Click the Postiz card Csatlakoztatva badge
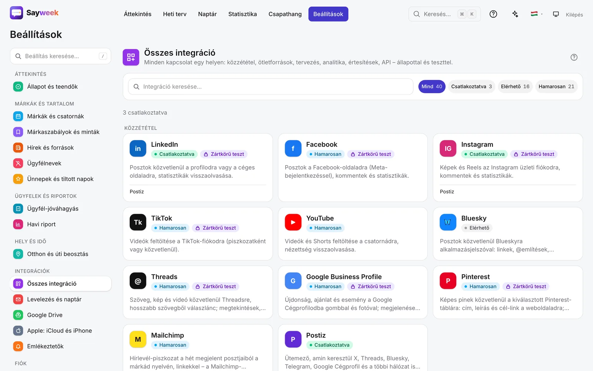The image size is (593, 371). tap(329, 345)
